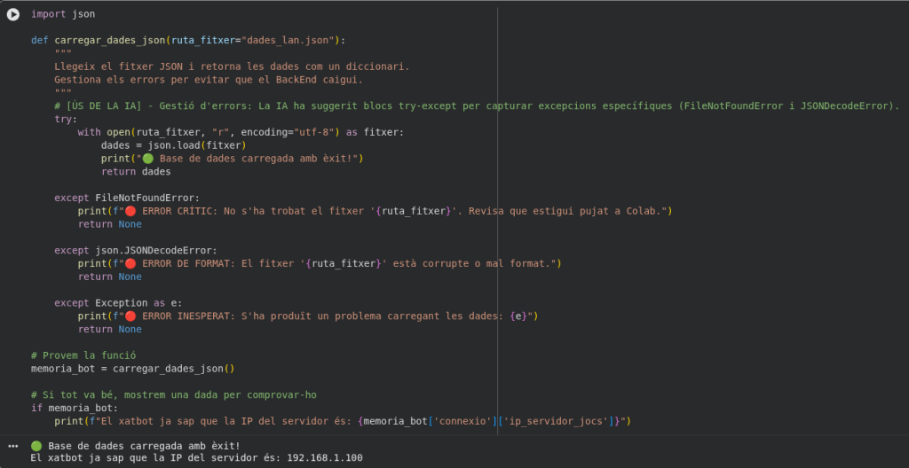Click the red circle in ERROR DE FORMAT string
Screen dimensions: 909x468
tap(130, 263)
